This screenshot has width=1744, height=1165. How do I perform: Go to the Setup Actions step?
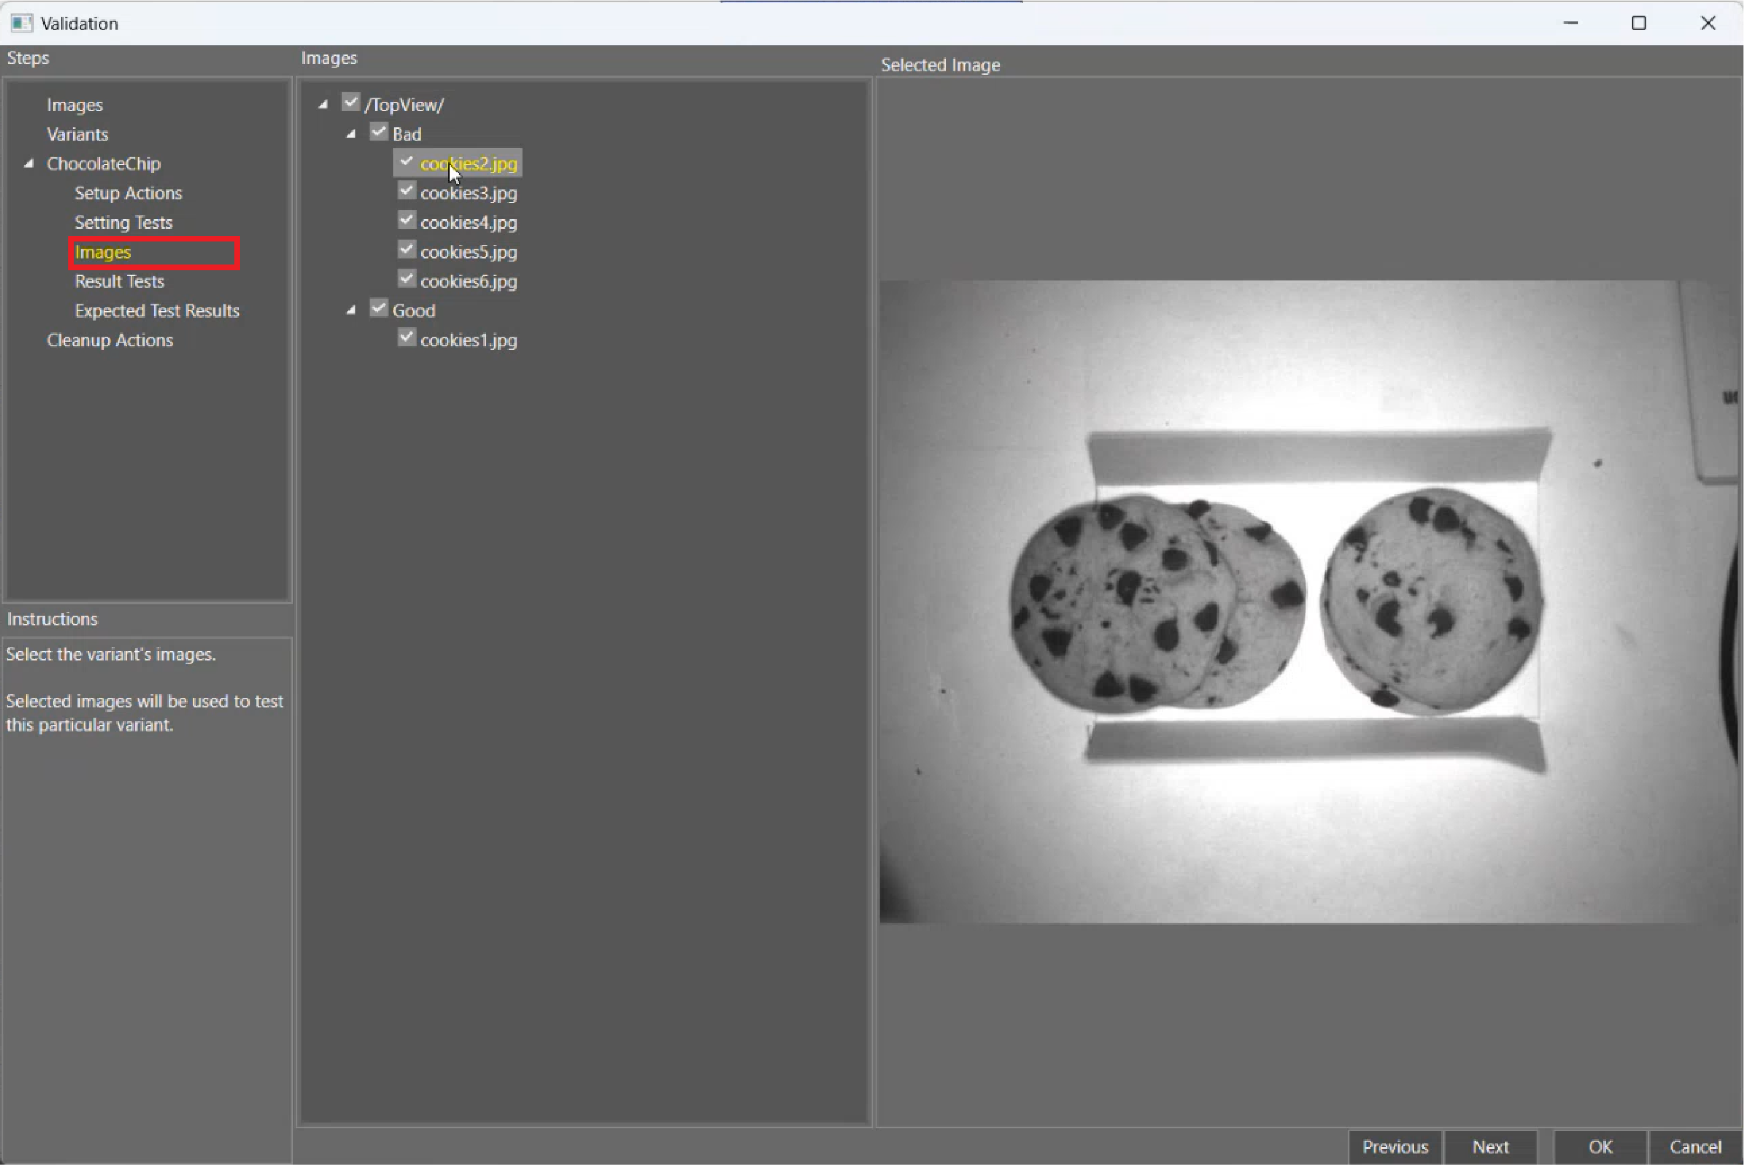point(128,193)
